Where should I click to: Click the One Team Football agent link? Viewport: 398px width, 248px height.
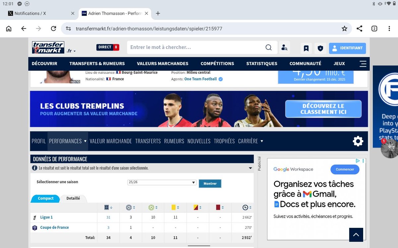click(200, 79)
